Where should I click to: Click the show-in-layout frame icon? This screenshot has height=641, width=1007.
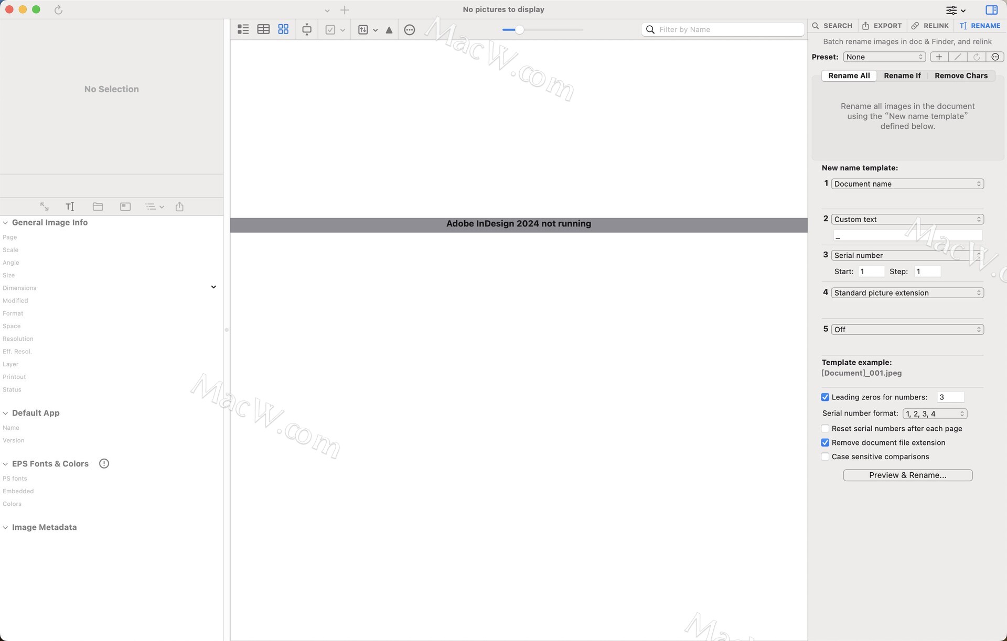(x=307, y=30)
